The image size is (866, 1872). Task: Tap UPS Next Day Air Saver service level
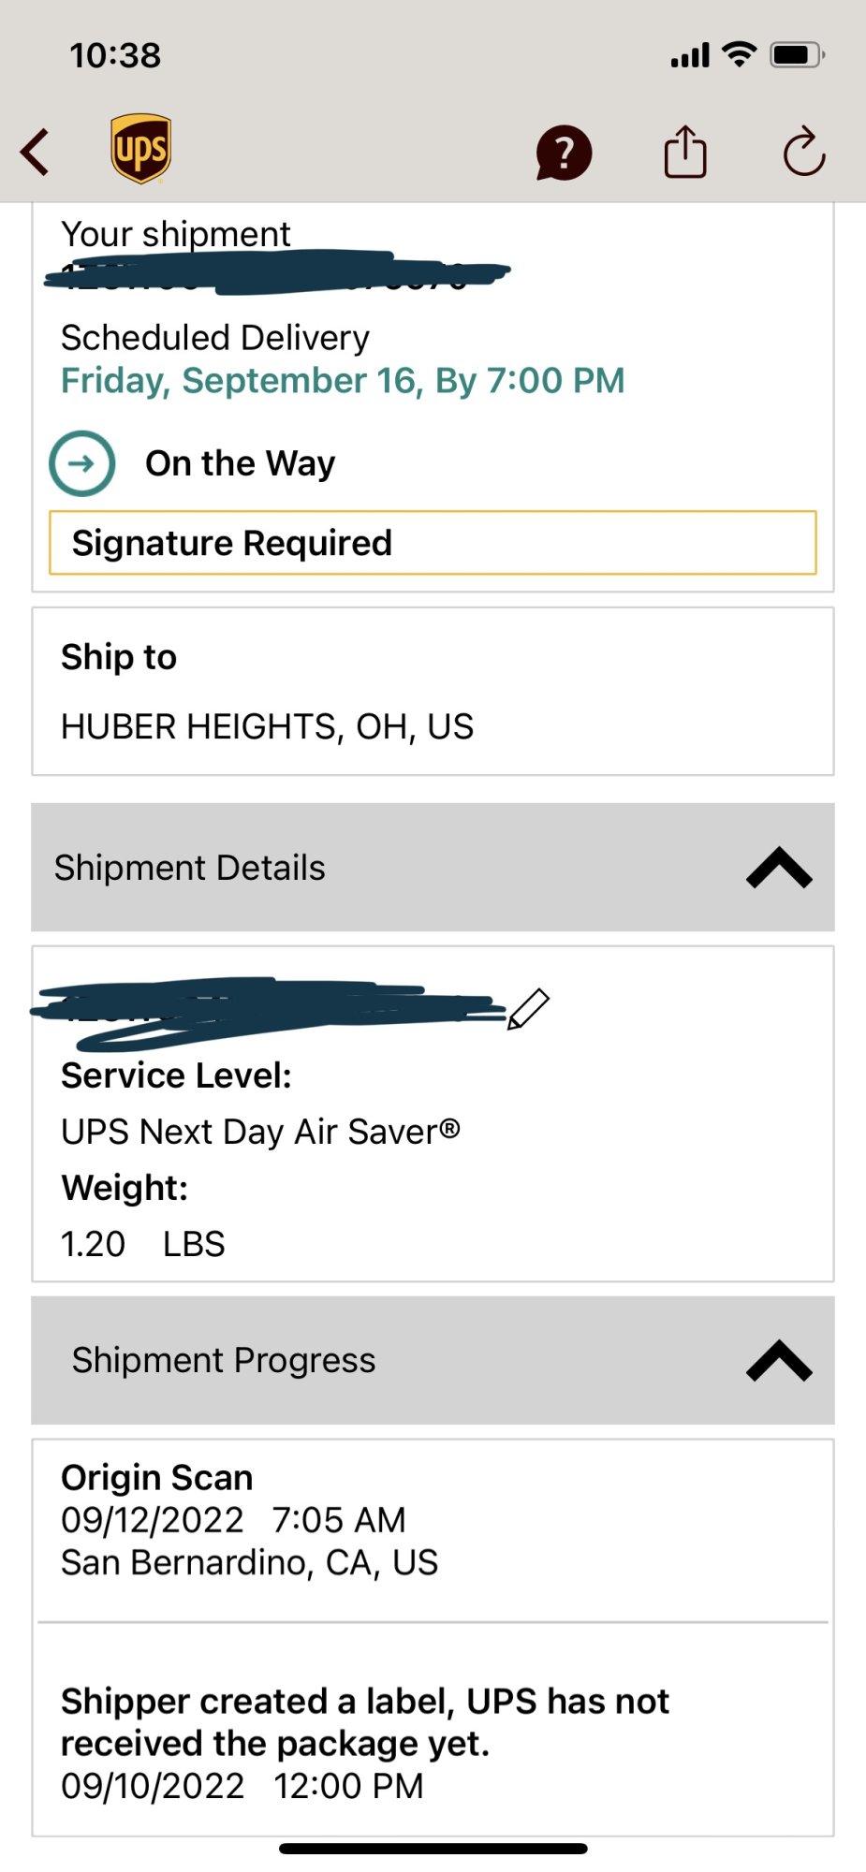pyautogui.click(x=260, y=1132)
